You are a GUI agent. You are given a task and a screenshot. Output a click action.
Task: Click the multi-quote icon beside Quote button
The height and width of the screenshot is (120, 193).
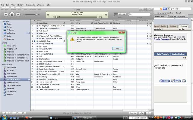point(184,81)
